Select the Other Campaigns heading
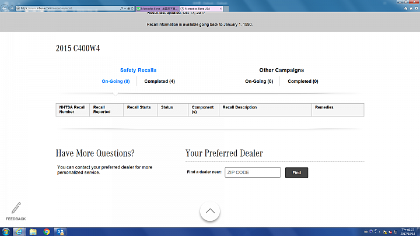Screen dimensions: 420x236 282,70
